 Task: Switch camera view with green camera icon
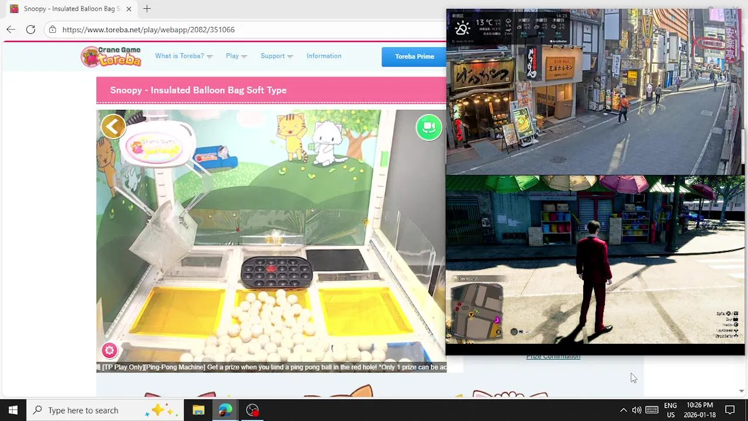click(x=429, y=127)
